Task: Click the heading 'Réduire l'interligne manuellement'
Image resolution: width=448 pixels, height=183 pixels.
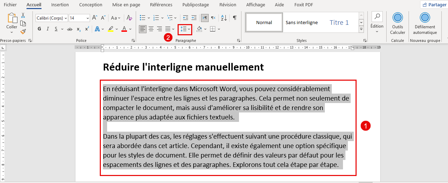Action: (x=183, y=67)
